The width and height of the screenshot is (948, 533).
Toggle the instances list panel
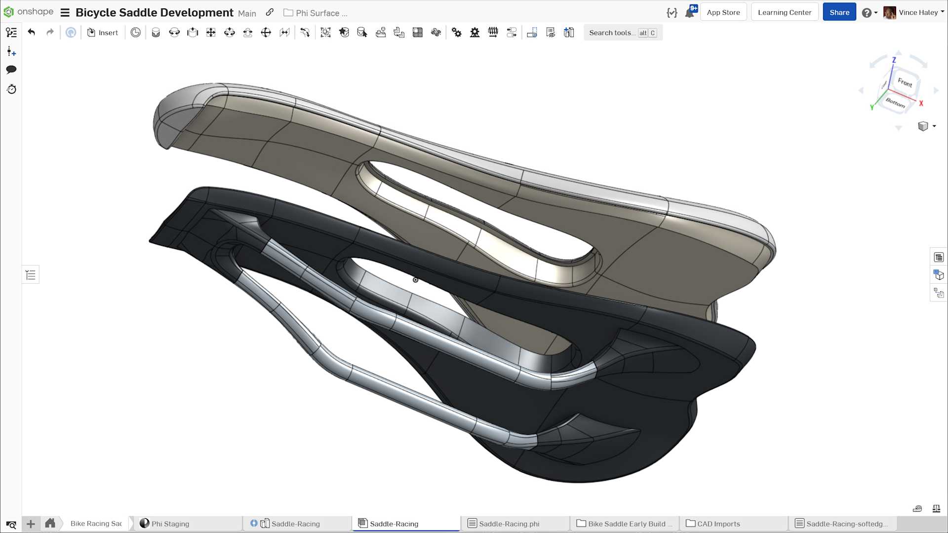pyautogui.click(x=31, y=275)
